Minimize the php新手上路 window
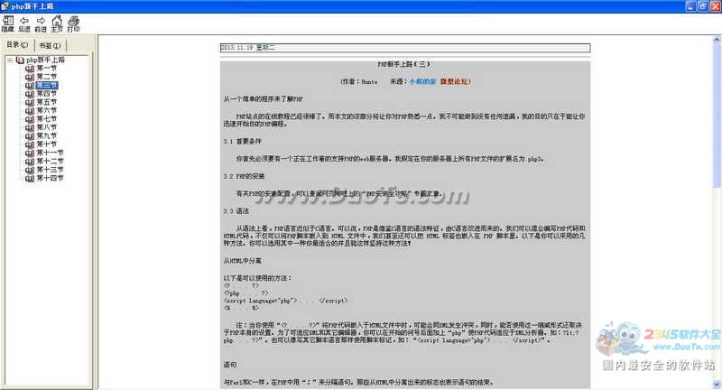The width and height of the screenshot is (722, 390). [x=690, y=6]
